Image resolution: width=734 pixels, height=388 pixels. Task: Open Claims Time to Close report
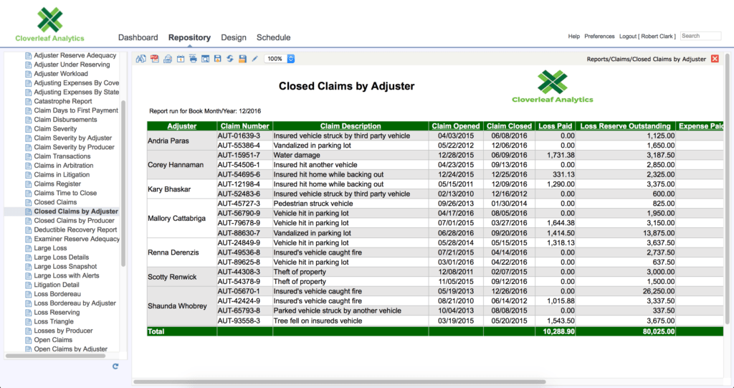tap(65, 193)
